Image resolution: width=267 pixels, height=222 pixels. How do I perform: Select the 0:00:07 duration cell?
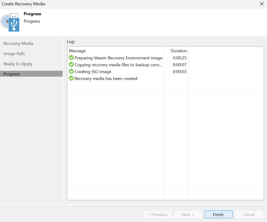[x=180, y=65]
